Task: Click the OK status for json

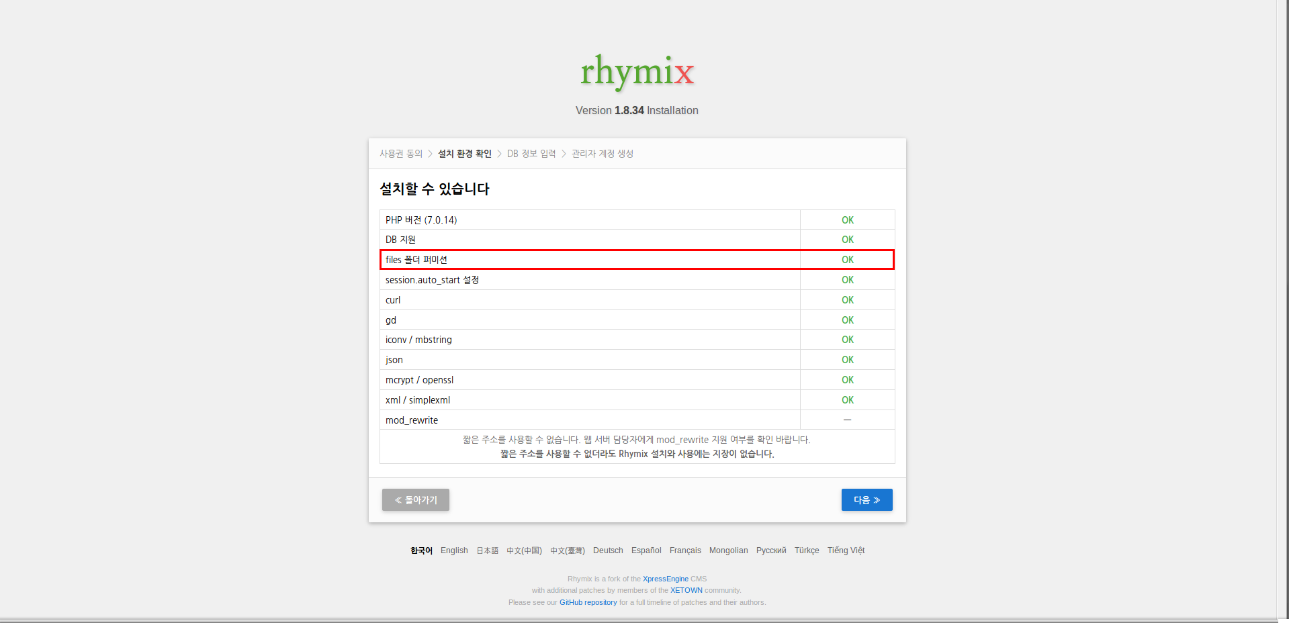Action: 848,360
